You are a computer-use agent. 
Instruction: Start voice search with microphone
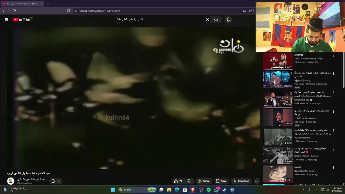coord(228,20)
